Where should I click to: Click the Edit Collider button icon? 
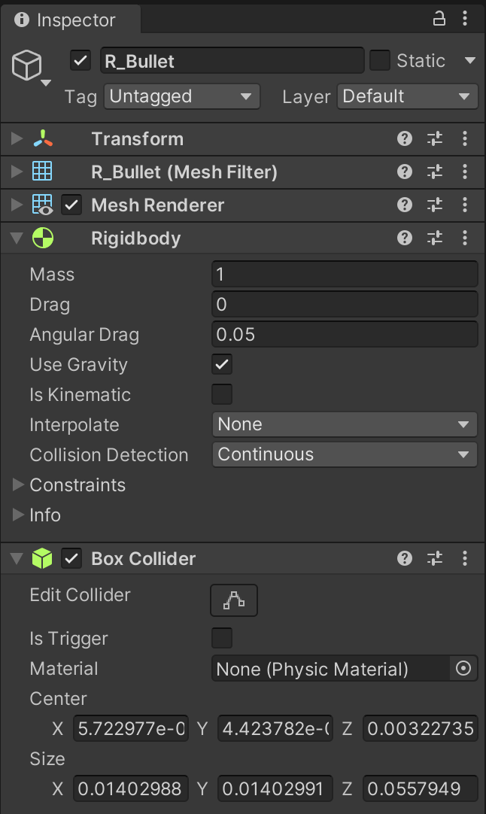(x=234, y=600)
